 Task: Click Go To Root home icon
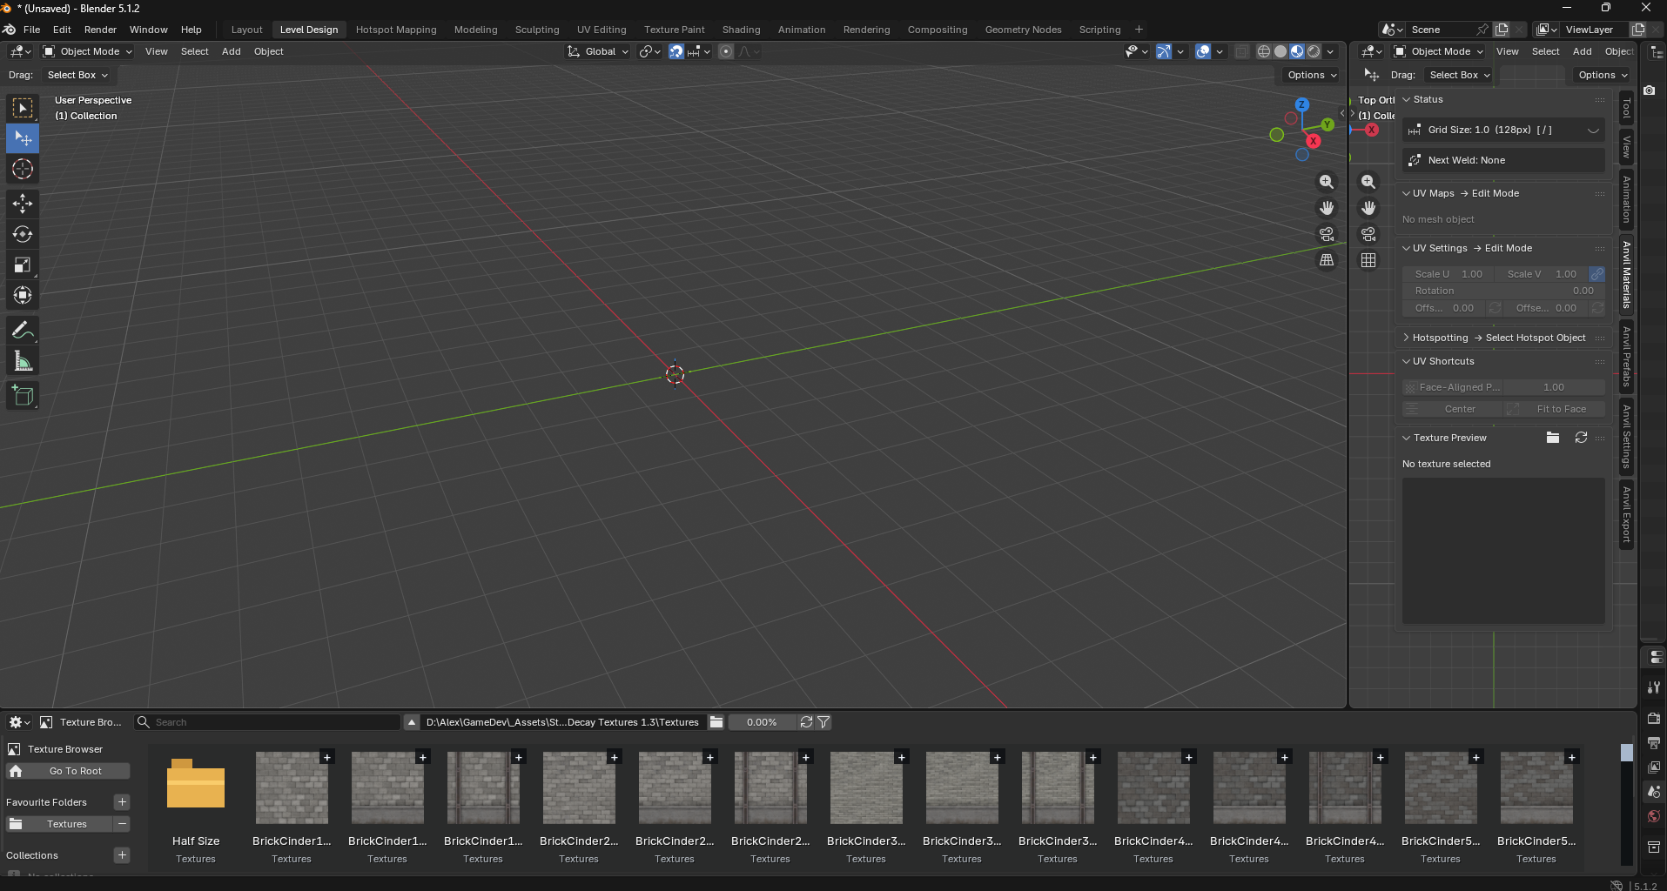[16, 771]
